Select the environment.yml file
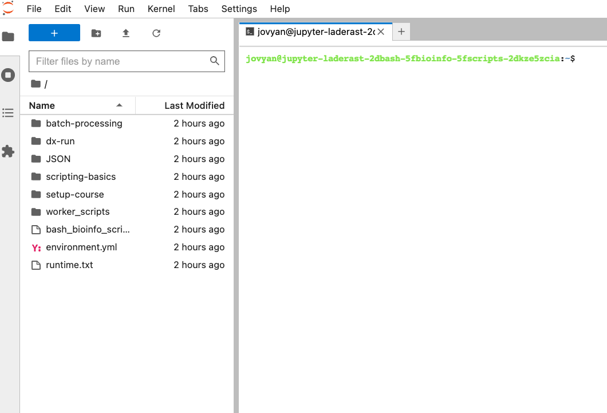The image size is (607, 413). [x=127, y=247]
